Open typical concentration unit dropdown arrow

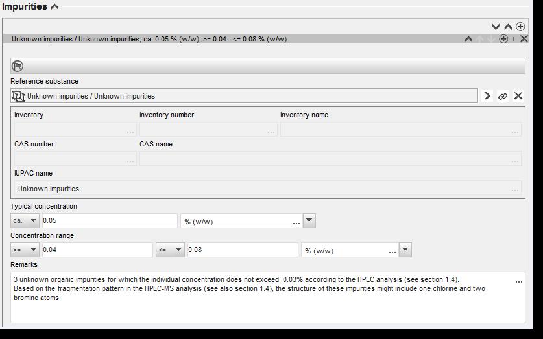click(309, 220)
